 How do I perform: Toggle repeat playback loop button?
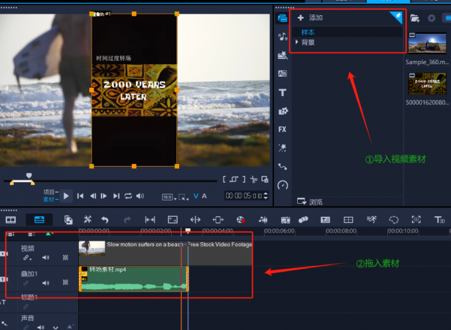point(129,196)
